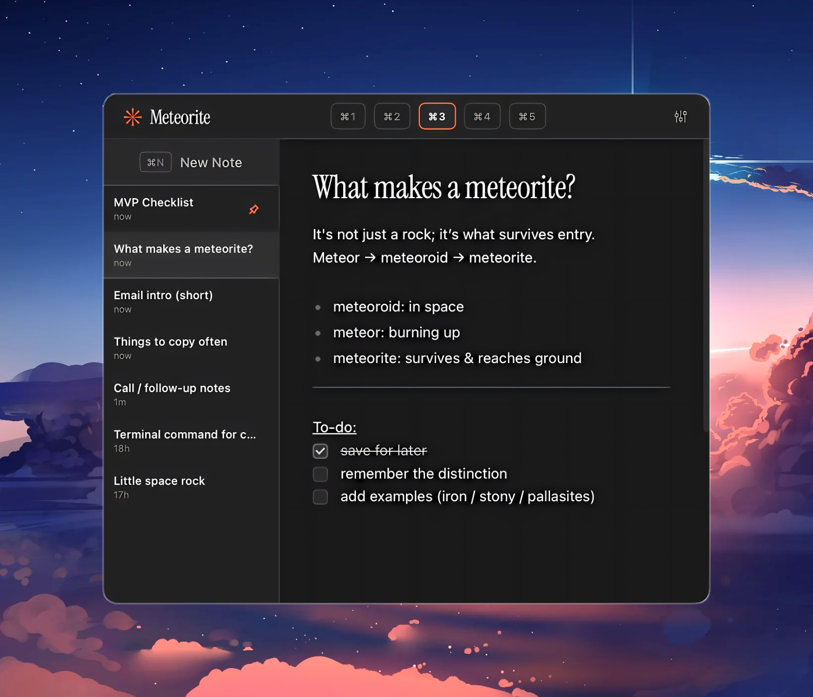Viewport: 813px width, 697px height.
Task: Mark 'add examples (iron / stony / pallasites)' done
Action: (x=320, y=497)
